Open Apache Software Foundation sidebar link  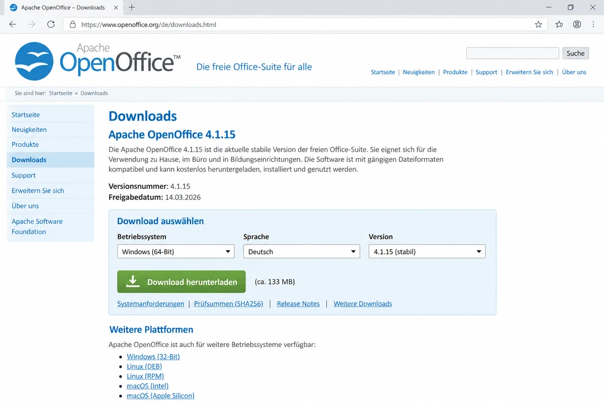[x=50, y=226]
